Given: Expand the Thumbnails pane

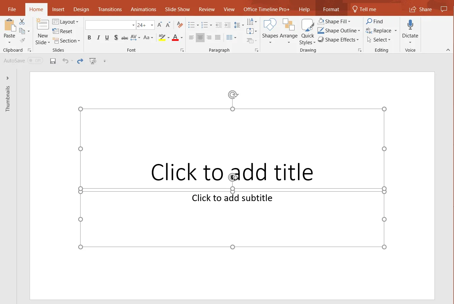Looking at the screenshot, I should (7, 78).
